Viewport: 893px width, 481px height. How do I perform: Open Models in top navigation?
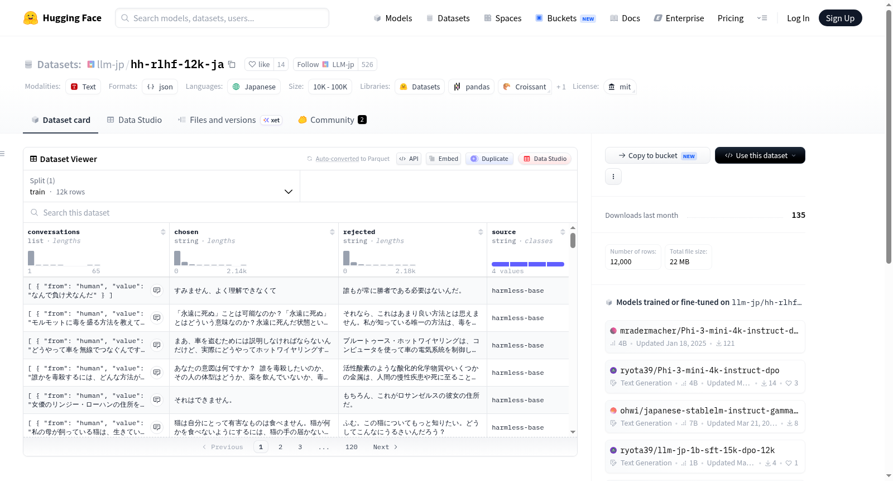click(x=393, y=18)
